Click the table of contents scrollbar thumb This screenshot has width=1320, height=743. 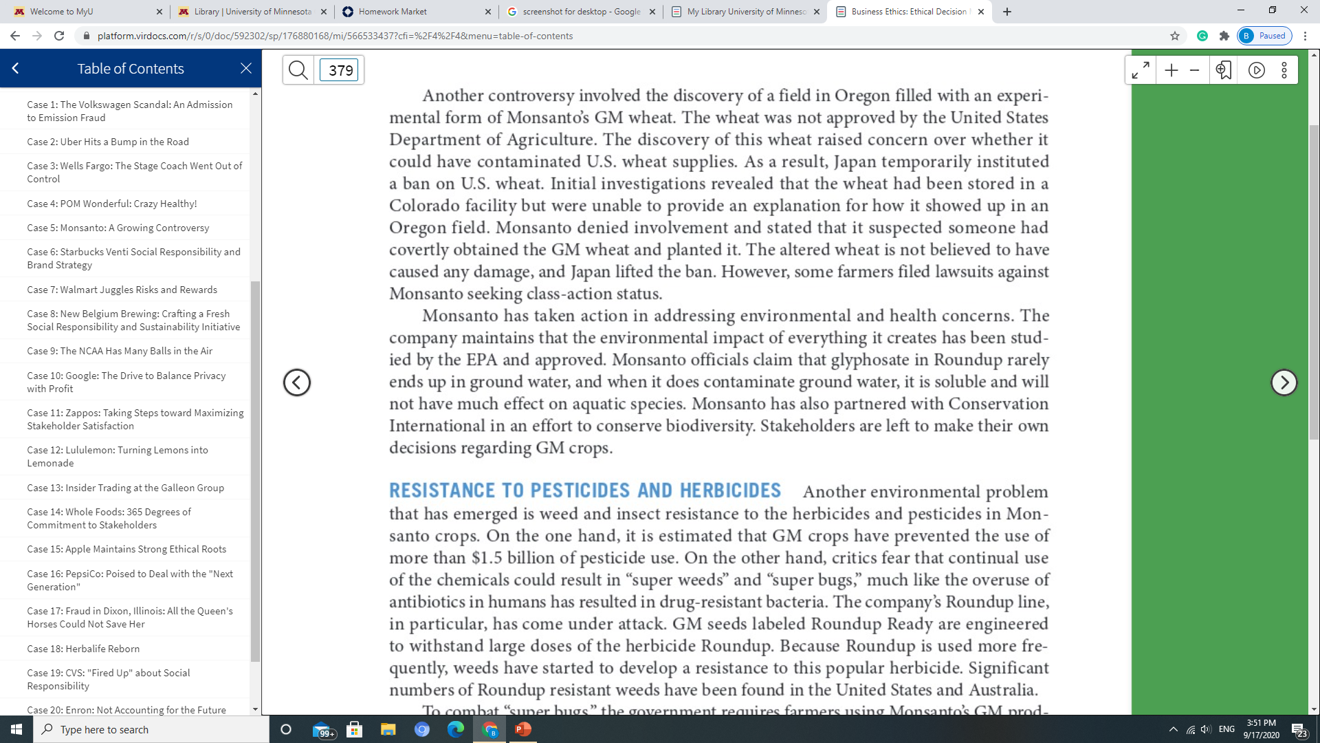(x=256, y=471)
